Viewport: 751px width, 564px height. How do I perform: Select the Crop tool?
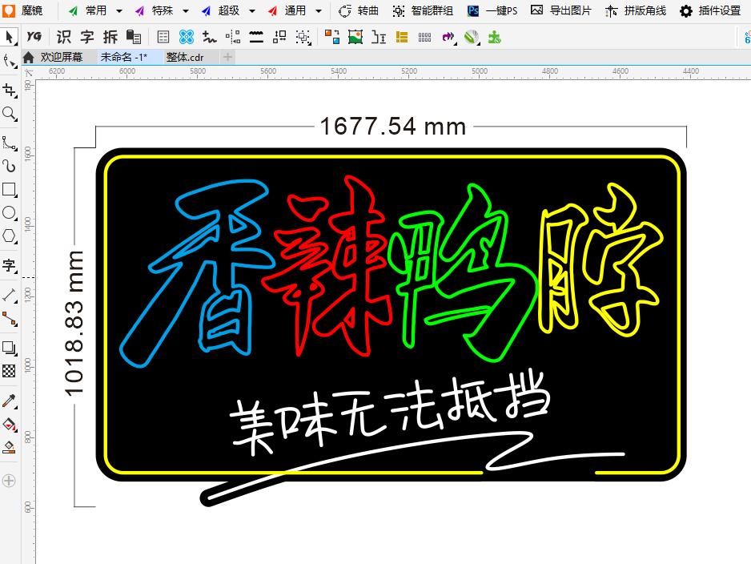pos(10,90)
